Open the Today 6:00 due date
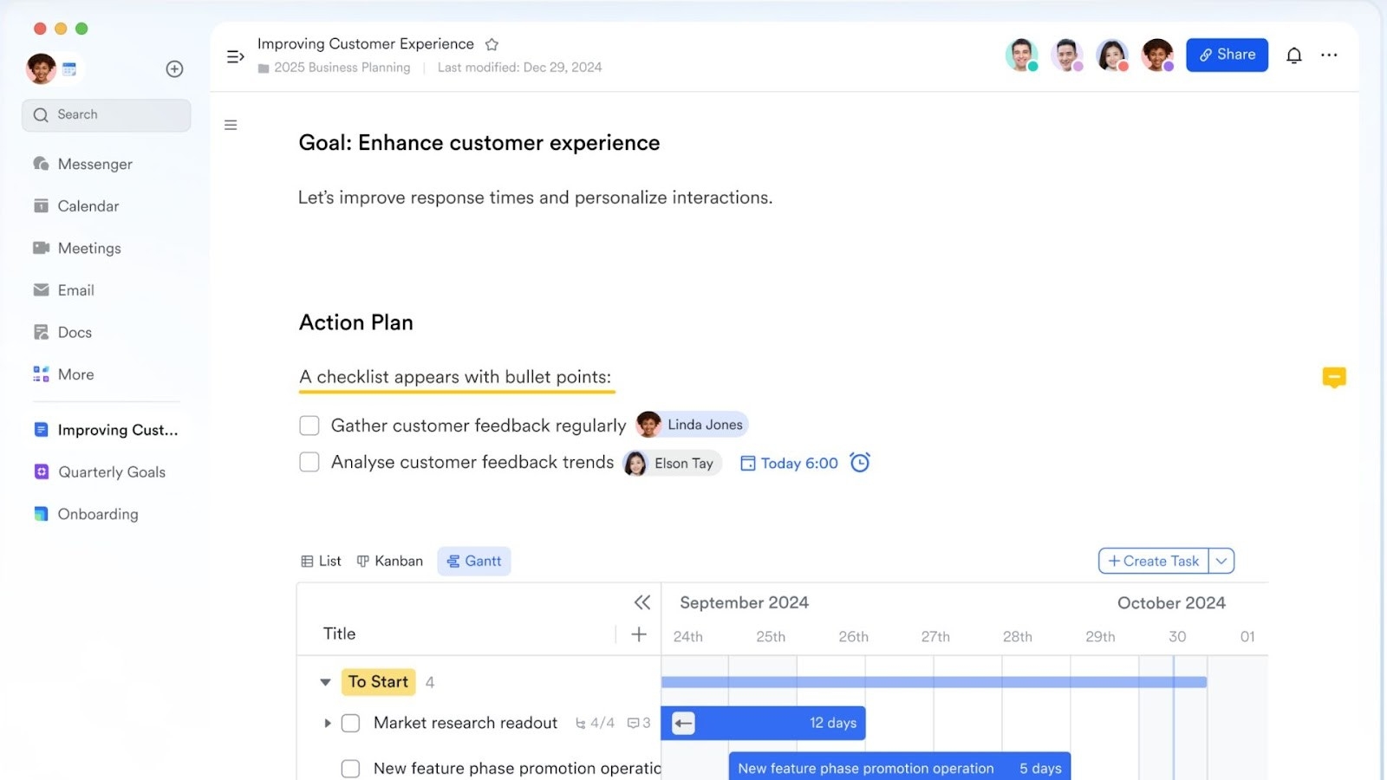Screen dimensions: 1387x780 (x=789, y=463)
